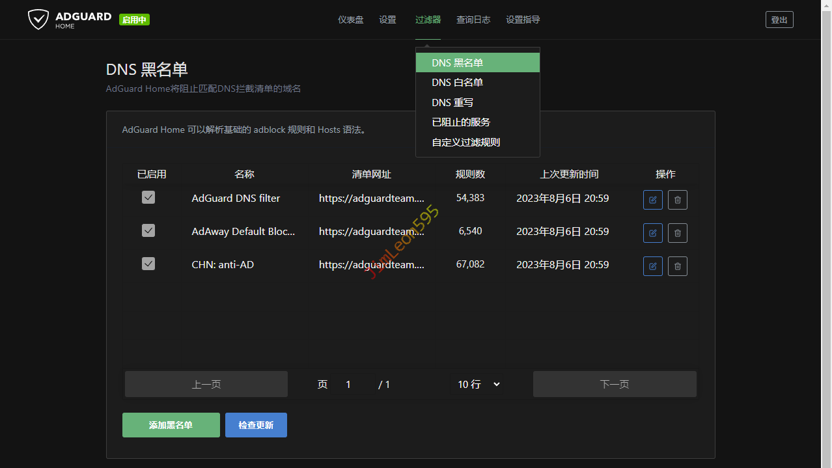Click the AdGuard Home shield logo
This screenshot has width=832, height=468.
(38, 20)
